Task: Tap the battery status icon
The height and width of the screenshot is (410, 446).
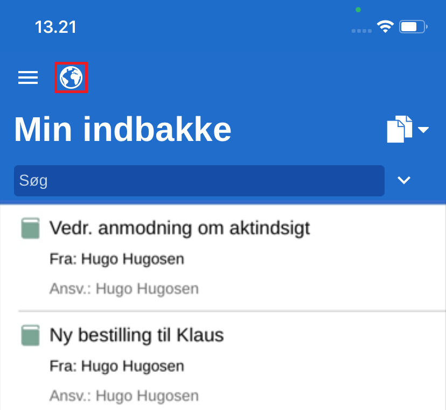Action: click(x=413, y=26)
